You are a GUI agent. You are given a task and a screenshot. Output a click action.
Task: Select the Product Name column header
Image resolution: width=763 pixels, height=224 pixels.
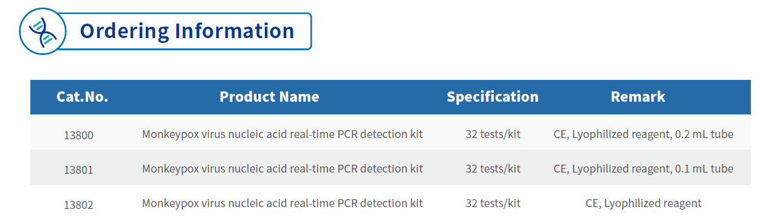coord(269,97)
